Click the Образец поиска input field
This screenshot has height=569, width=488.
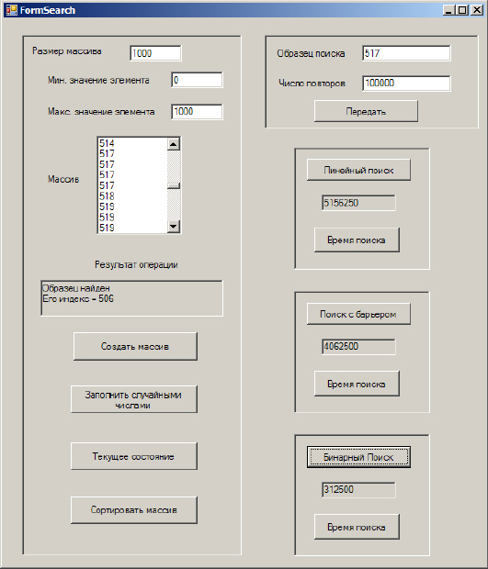406,53
